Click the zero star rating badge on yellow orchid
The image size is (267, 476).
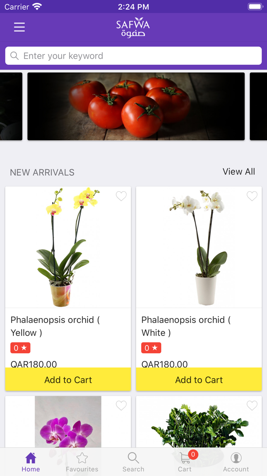coord(20,348)
